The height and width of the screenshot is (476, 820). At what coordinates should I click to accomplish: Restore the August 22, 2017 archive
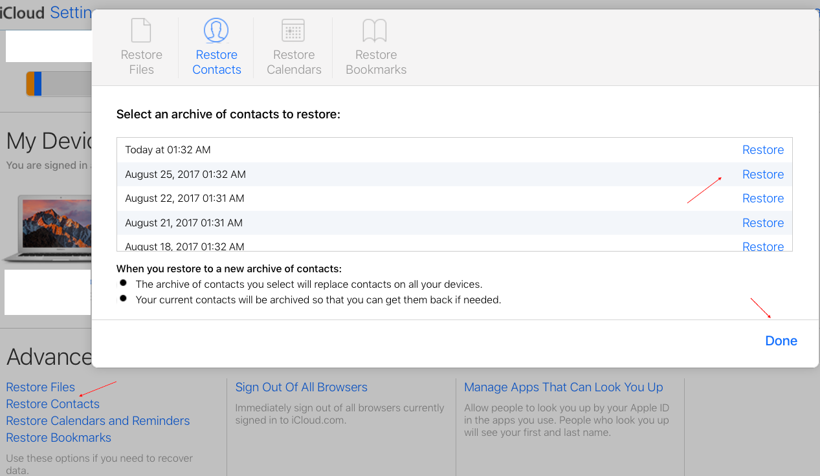(762, 199)
